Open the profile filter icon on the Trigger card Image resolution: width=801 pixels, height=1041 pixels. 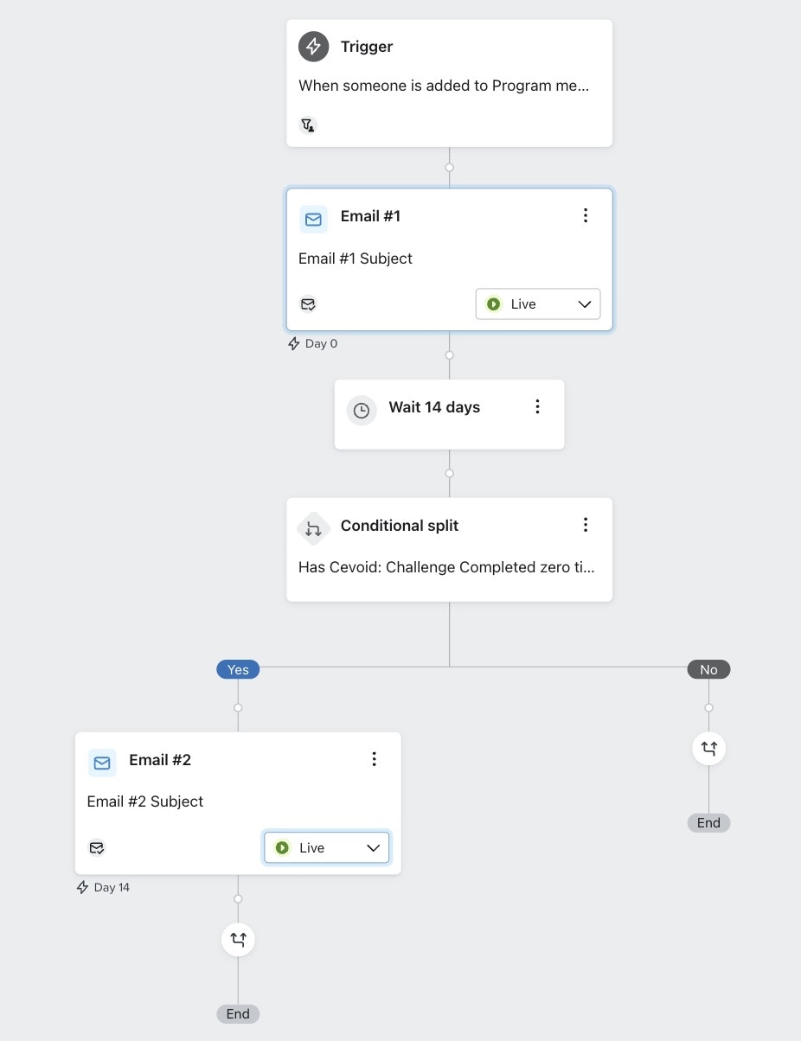307,125
